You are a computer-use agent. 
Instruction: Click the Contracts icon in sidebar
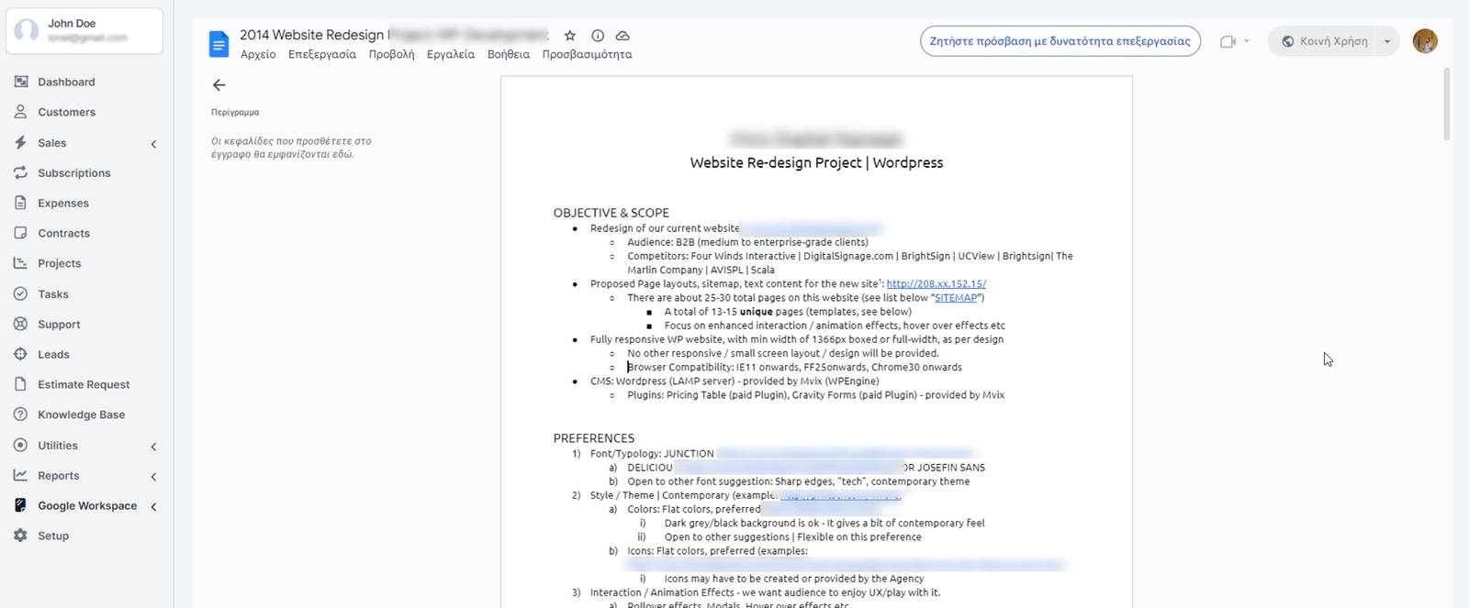tap(20, 233)
